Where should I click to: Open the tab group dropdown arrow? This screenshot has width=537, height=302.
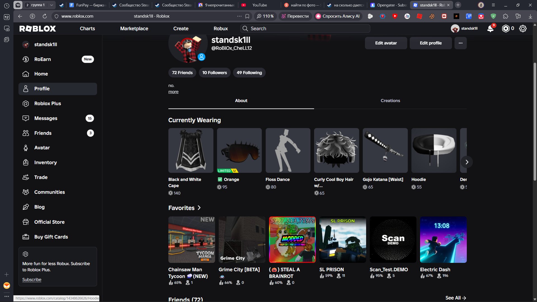51,5
